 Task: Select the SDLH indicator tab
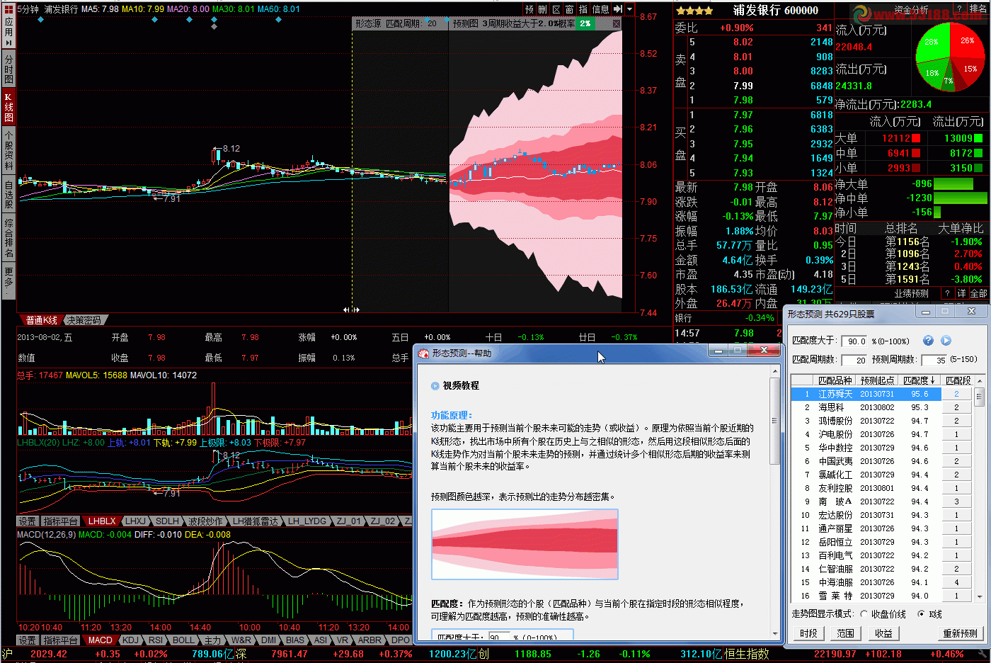click(x=167, y=521)
